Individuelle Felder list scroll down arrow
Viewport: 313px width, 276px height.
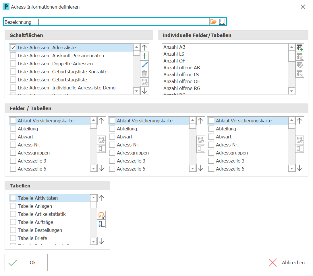click(292, 91)
